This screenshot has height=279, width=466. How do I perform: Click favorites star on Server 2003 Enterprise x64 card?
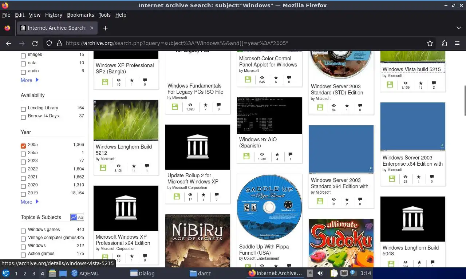click(419, 177)
